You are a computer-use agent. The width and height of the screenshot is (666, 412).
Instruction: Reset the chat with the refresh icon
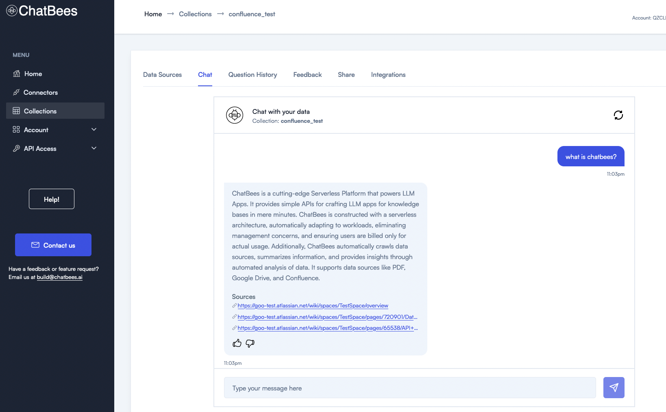618,115
